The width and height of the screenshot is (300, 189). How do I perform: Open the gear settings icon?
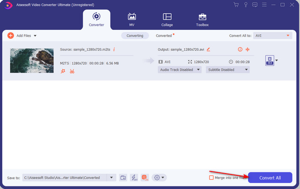point(157,178)
